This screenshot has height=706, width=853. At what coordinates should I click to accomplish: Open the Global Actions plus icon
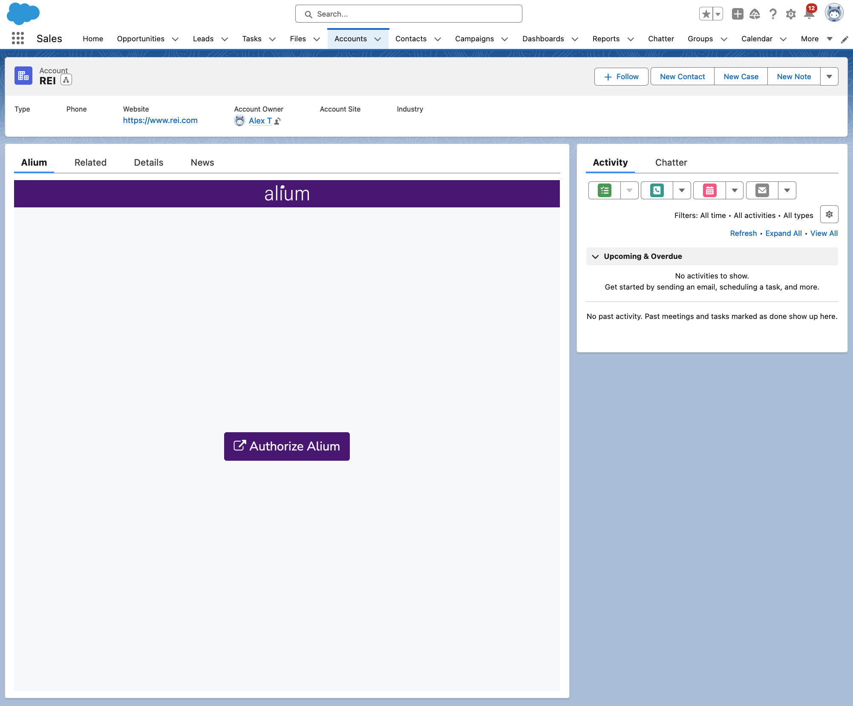point(738,14)
